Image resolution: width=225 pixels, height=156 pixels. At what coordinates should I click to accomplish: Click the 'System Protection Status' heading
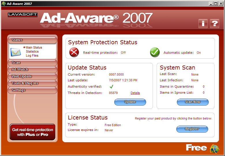pos(103,42)
